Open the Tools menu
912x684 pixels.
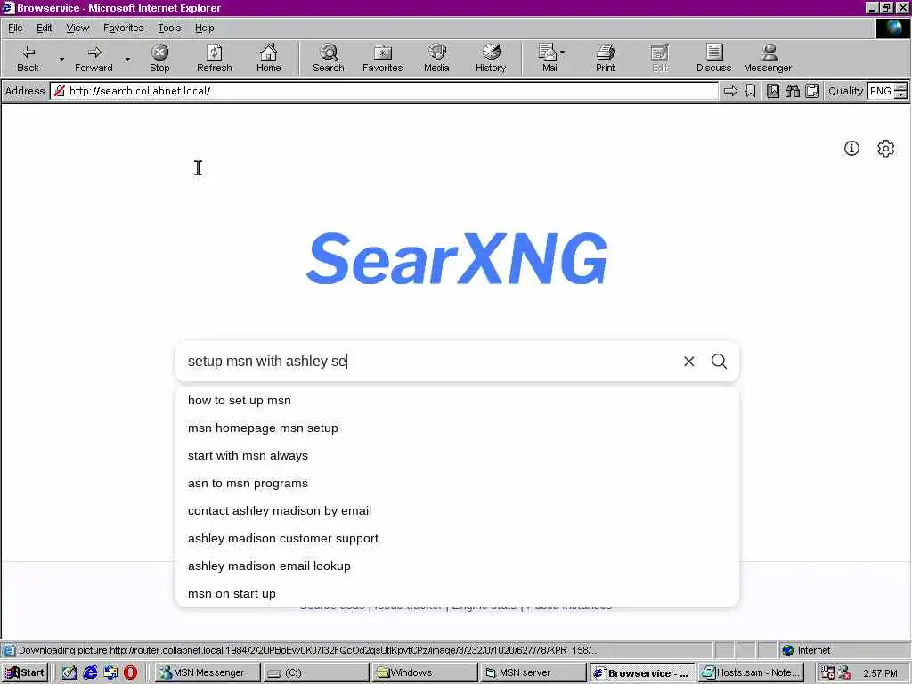[x=169, y=28]
